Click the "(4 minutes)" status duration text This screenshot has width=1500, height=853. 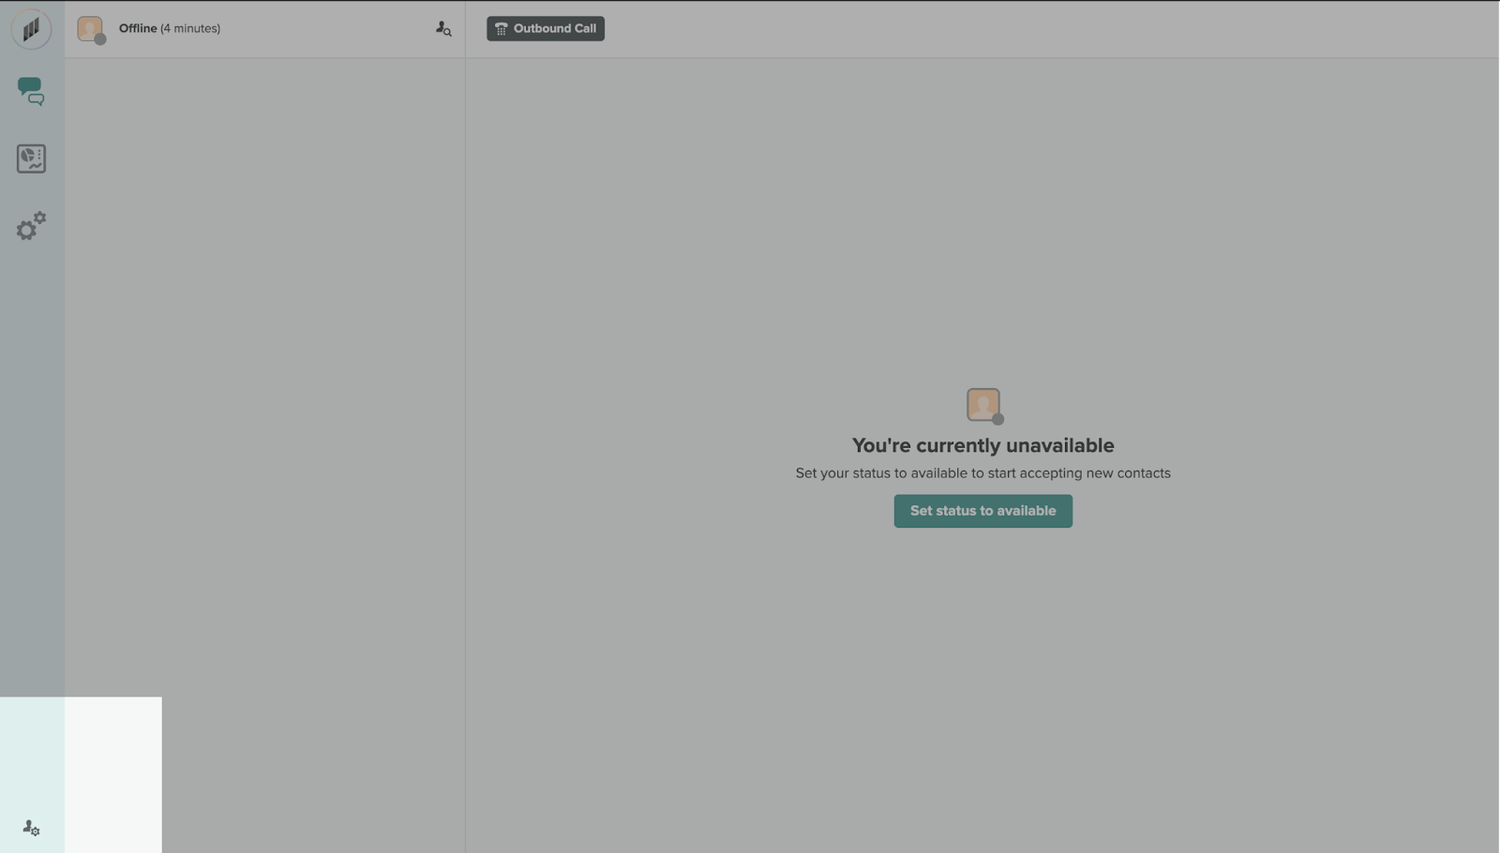coord(190,28)
